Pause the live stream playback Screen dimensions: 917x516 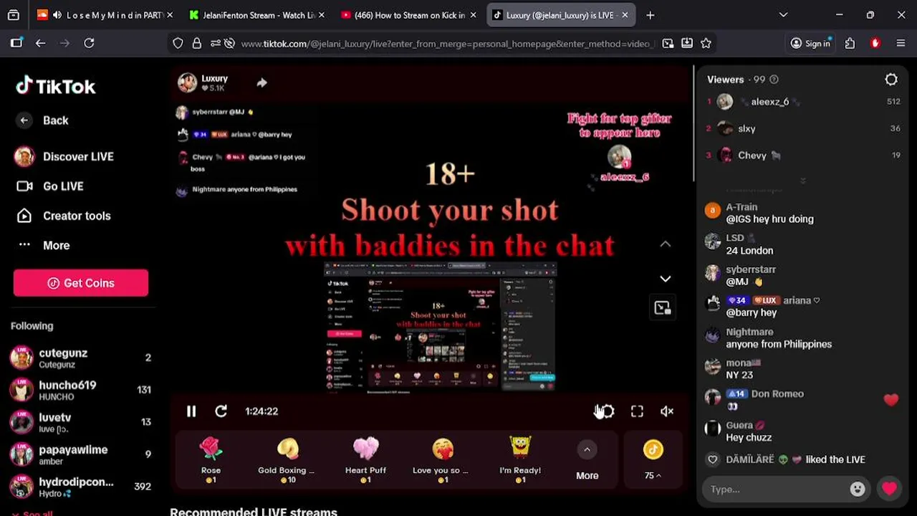click(x=191, y=411)
